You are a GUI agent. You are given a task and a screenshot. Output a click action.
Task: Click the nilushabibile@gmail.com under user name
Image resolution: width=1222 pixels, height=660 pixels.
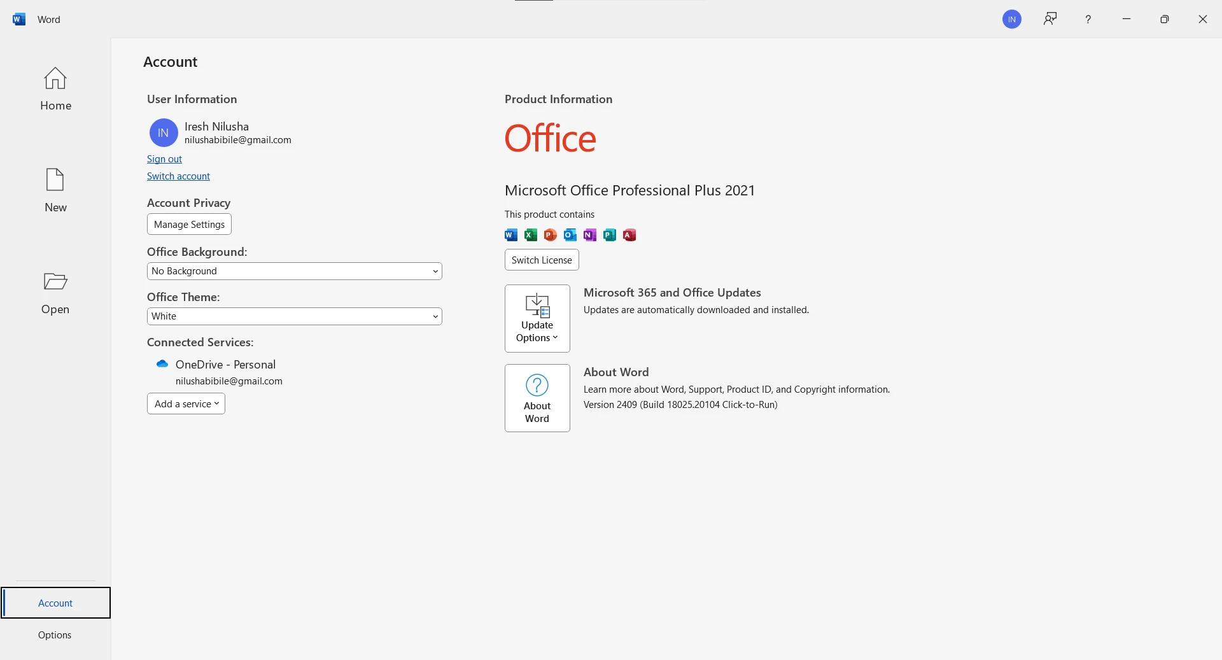(238, 140)
